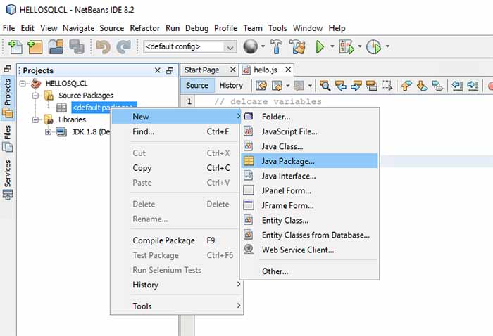Choose Entity Classes from Database...

(x=309, y=235)
